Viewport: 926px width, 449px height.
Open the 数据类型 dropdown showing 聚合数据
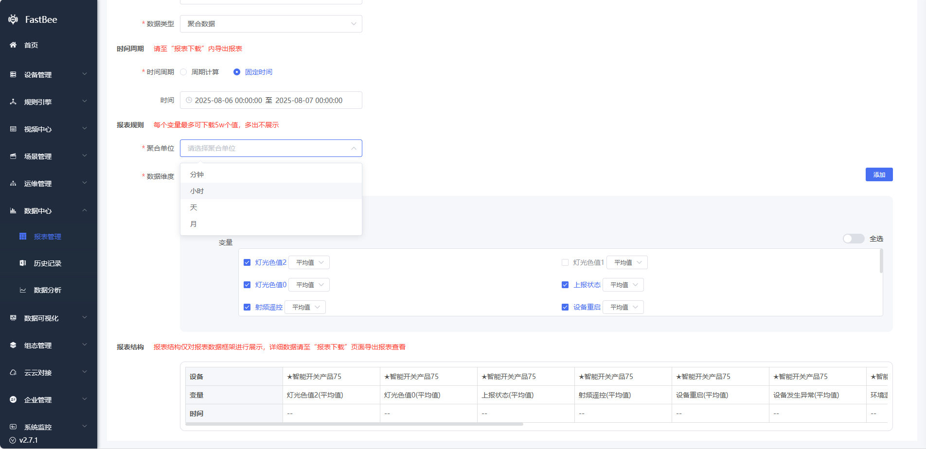click(271, 24)
